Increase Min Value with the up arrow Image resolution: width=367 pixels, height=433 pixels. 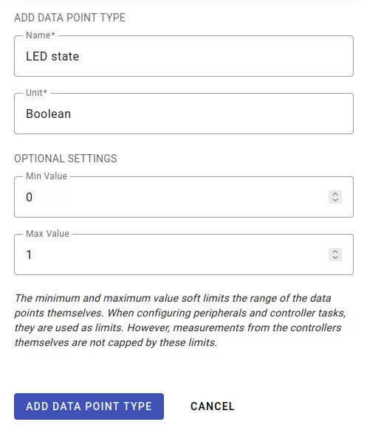point(335,194)
